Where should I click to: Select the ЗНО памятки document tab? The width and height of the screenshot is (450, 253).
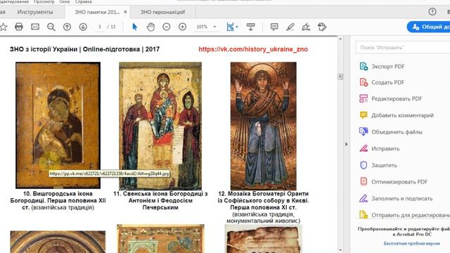[97, 12]
